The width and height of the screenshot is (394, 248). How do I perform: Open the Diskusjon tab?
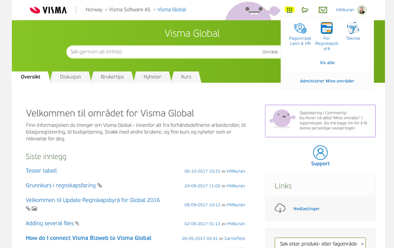(70, 77)
